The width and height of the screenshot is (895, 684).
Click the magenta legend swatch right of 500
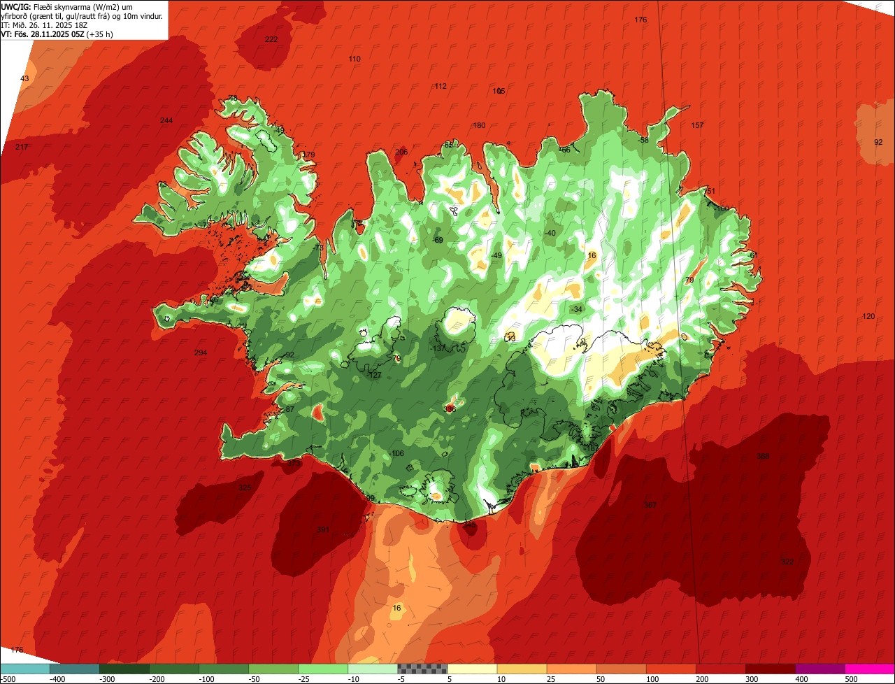point(870,669)
